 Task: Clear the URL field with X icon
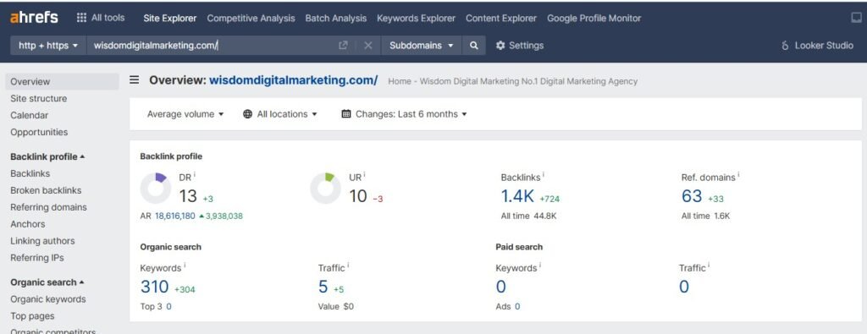[368, 46]
